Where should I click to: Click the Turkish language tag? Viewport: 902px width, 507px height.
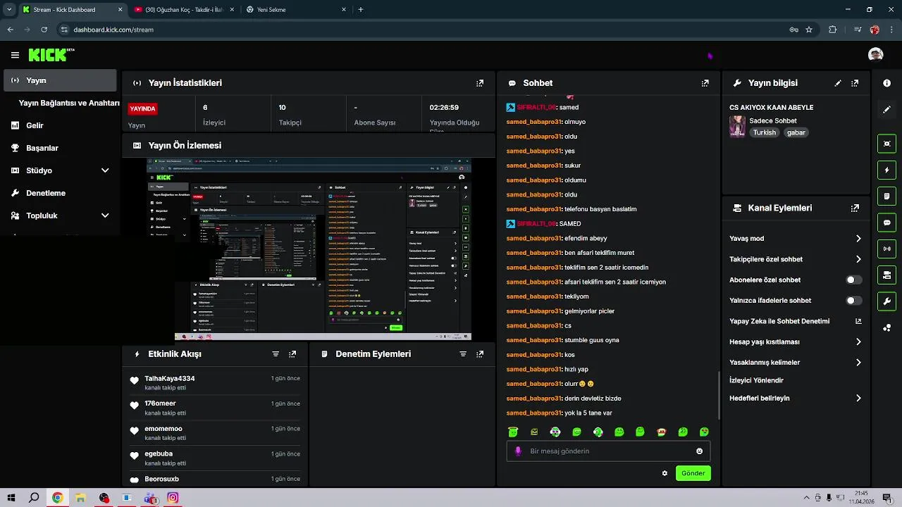tap(764, 132)
